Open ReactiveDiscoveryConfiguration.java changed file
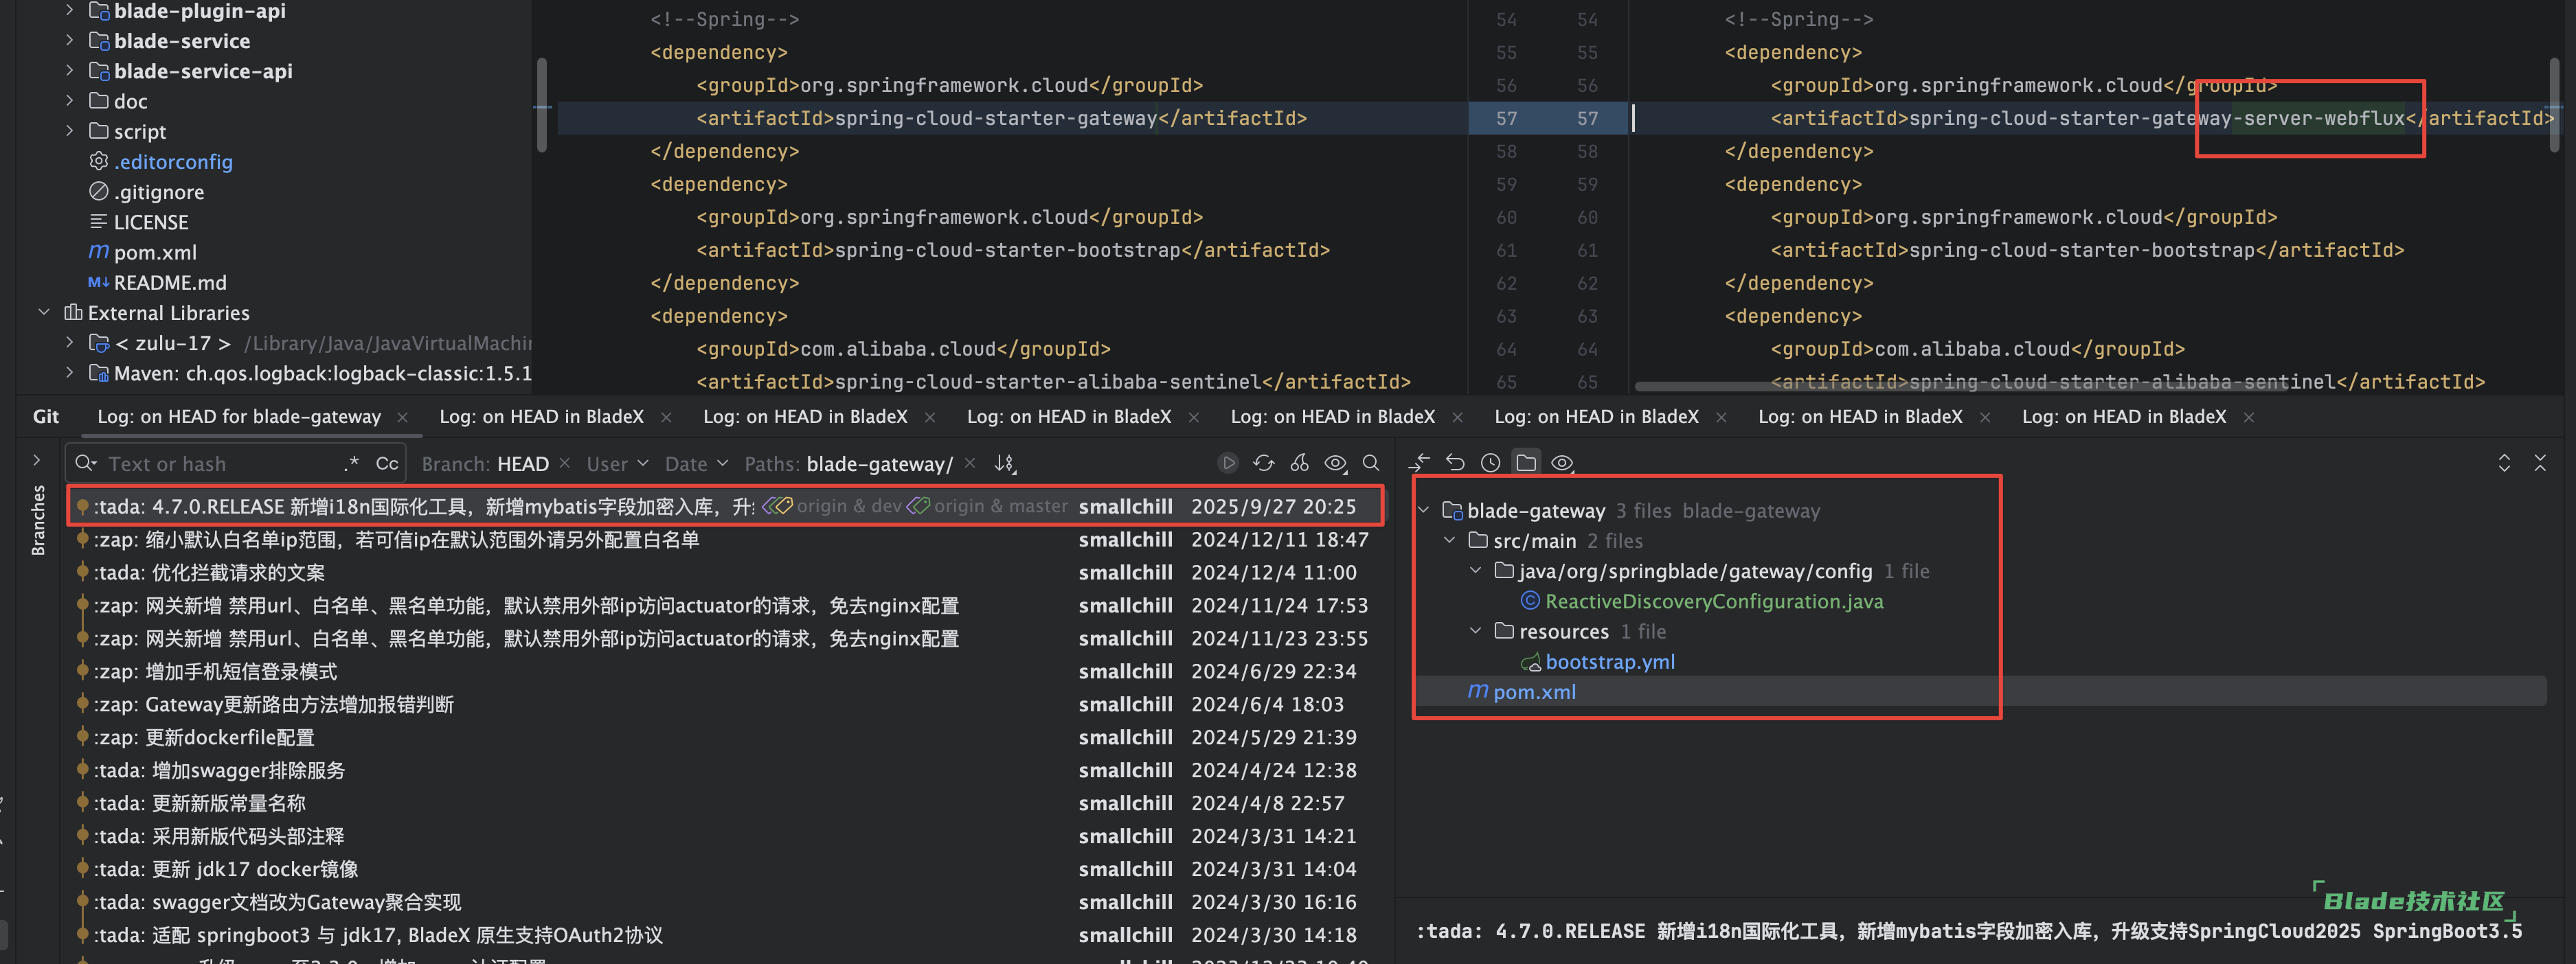Image resolution: width=2576 pixels, height=964 pixels. [1713, 602]
